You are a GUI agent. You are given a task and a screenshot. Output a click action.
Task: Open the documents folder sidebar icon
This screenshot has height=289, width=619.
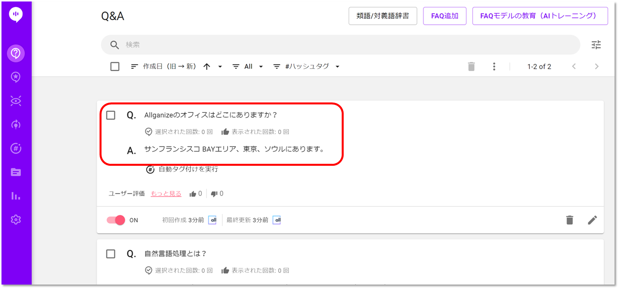pos(16,172)
